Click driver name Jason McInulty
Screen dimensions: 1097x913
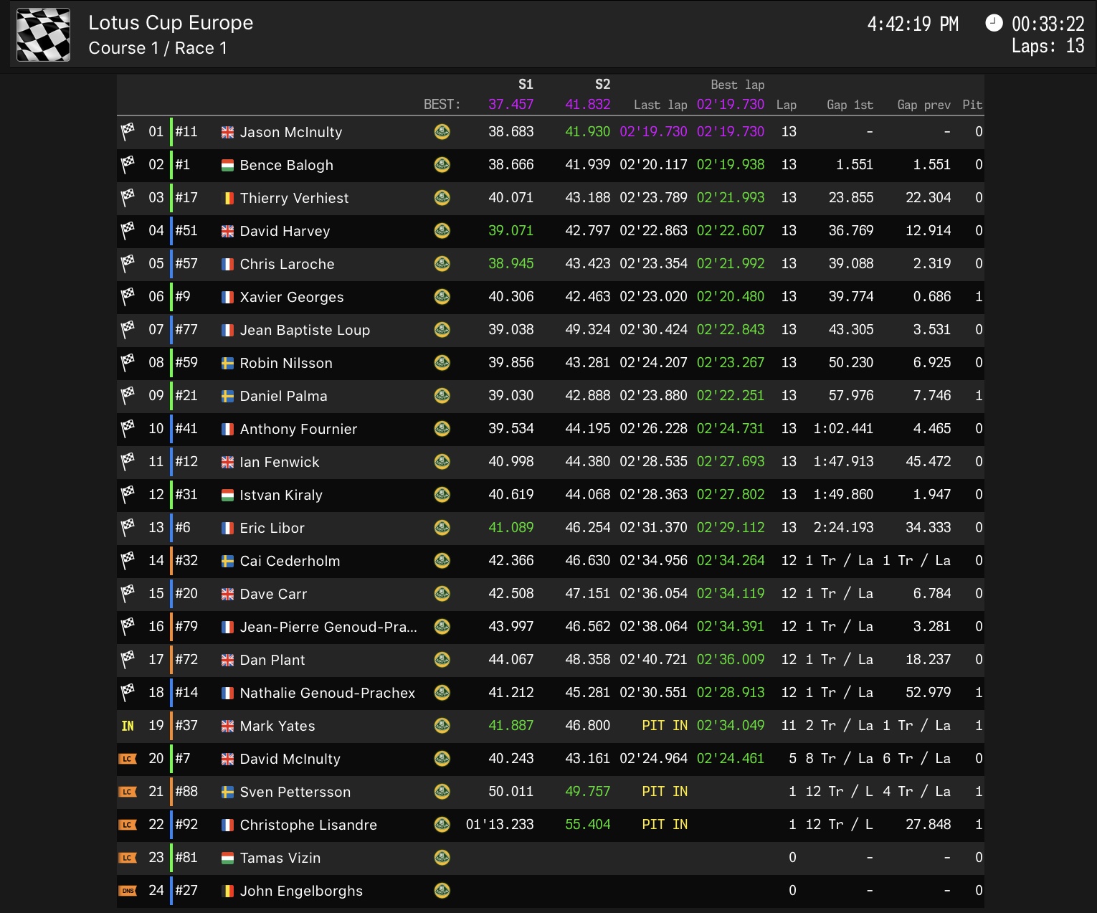point(290,132)
